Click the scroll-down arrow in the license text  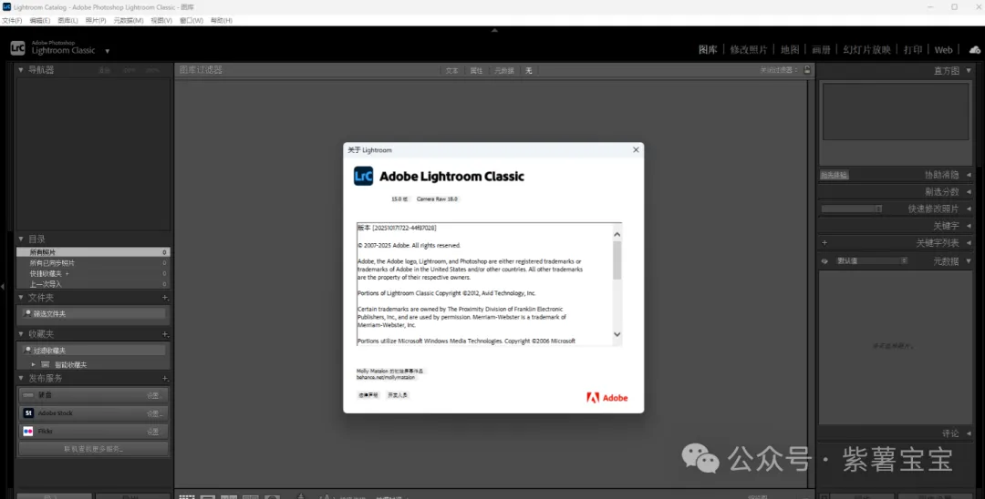[x=617, y=334]
